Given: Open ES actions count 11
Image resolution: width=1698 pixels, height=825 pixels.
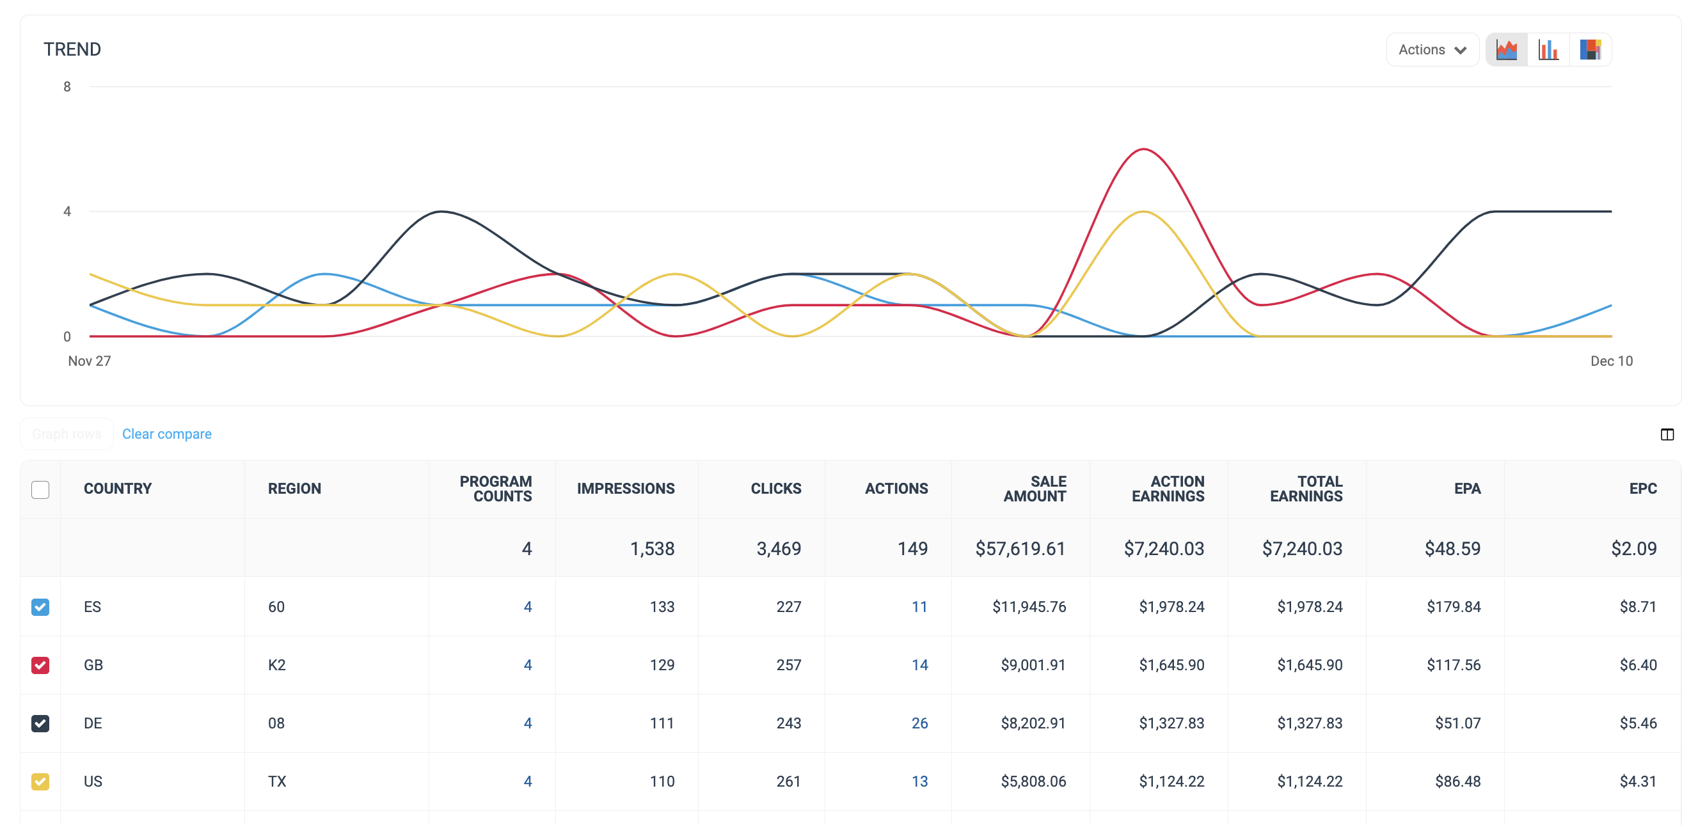Looking at the screenshot, I should click(x=919, y=607).
